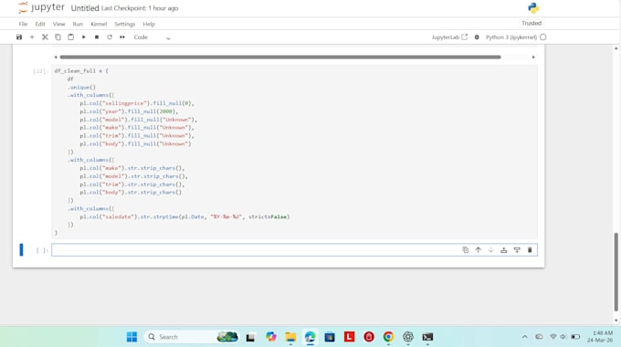Insert a cell above the active cell
This screenshot has width=621, height=347.
coord(504,250)
